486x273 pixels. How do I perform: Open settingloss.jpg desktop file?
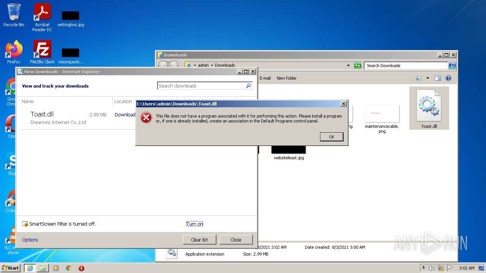[71, 19]
